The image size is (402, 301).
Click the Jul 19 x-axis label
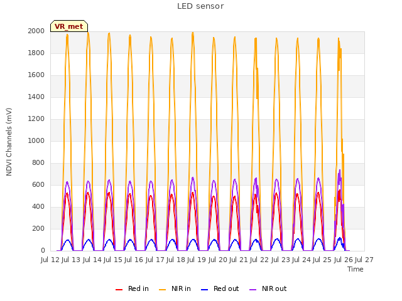coord(197,260)
